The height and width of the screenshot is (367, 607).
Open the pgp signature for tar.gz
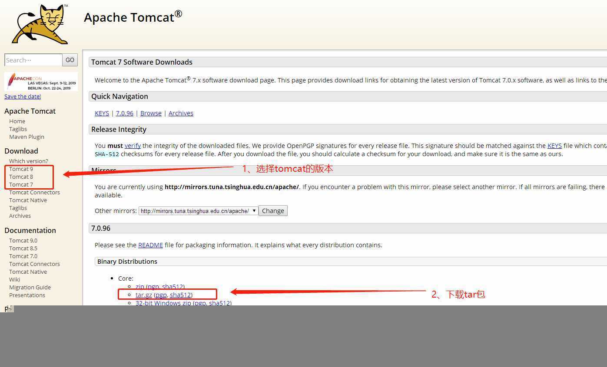(161, 295)
